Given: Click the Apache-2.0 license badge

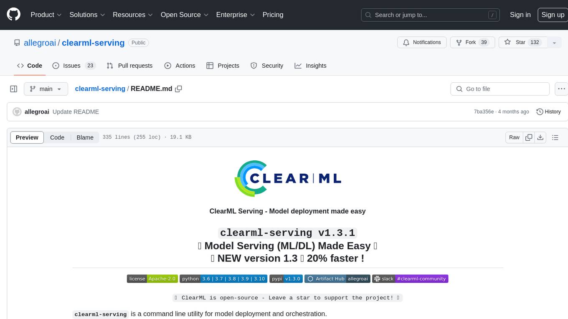Looking at the screenshot, I should 152,278.
